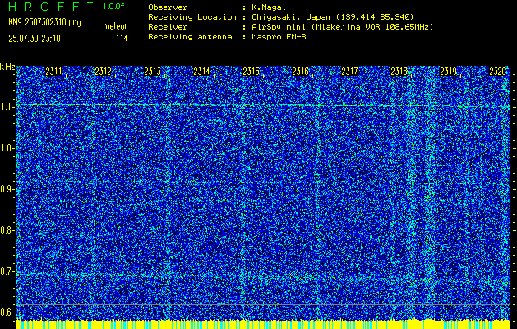Click AirSpy mini receiver description
The height and width of the screenshot is (329, 517).
click(x=343, y=27)
